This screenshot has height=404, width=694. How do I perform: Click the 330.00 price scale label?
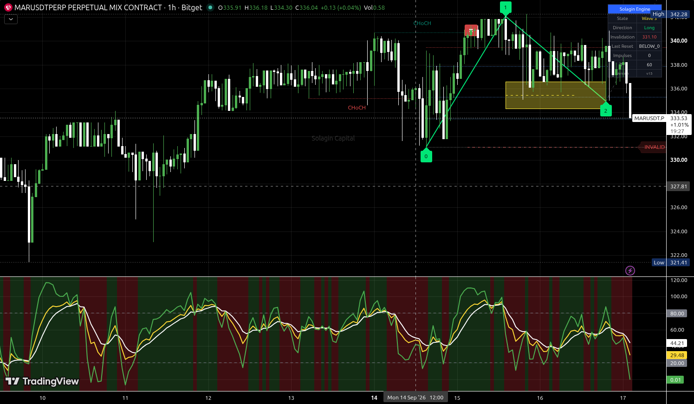click(x=679, y=160)
